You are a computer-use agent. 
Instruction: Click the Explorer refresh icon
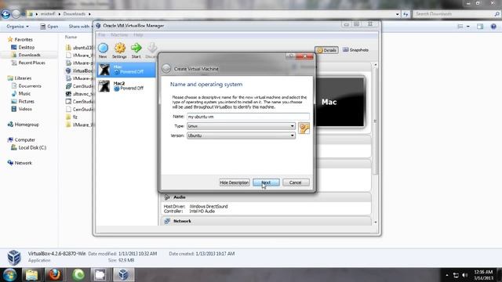tap(406, 14)
